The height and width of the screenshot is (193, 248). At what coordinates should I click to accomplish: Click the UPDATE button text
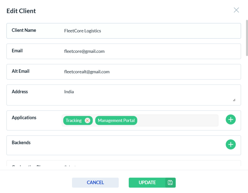pos(147,183)
